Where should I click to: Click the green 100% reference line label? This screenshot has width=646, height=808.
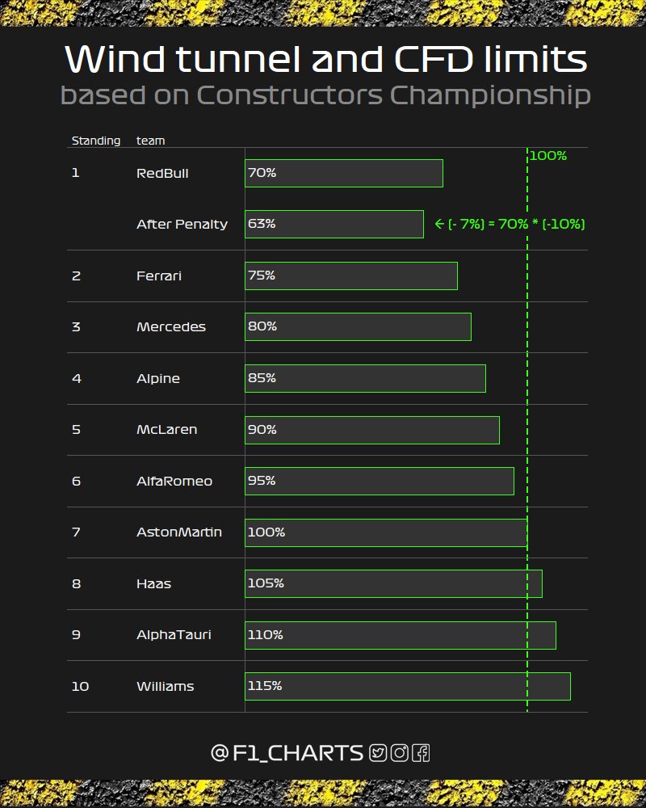point(548,156)
